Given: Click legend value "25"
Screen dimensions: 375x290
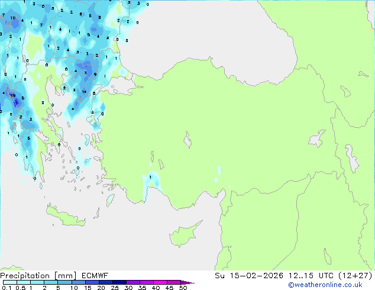Looking at the screenshot, I should (115, 288).
